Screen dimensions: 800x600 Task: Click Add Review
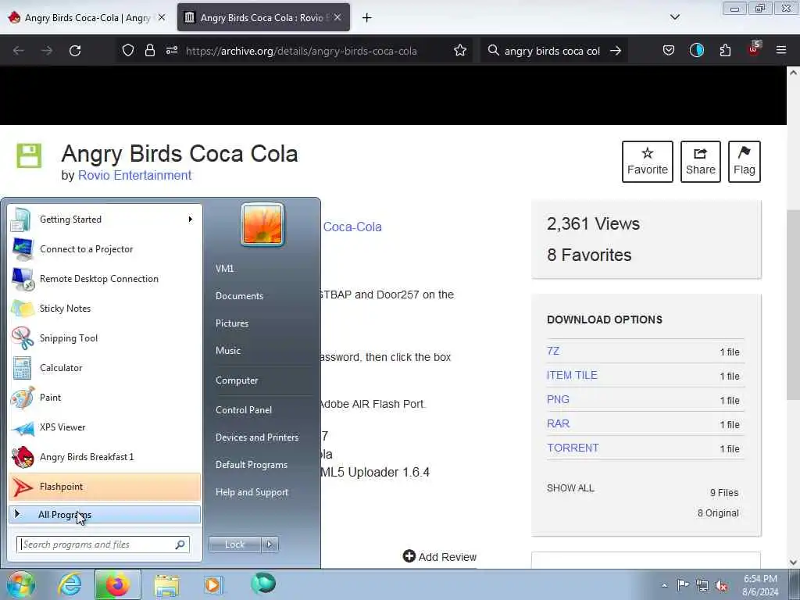tap(439, 556)
